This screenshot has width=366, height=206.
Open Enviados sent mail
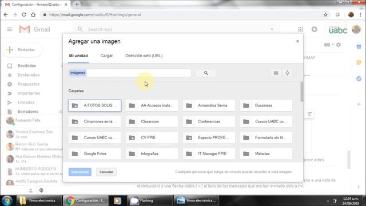pyautogui.click(x=26, y=102)
